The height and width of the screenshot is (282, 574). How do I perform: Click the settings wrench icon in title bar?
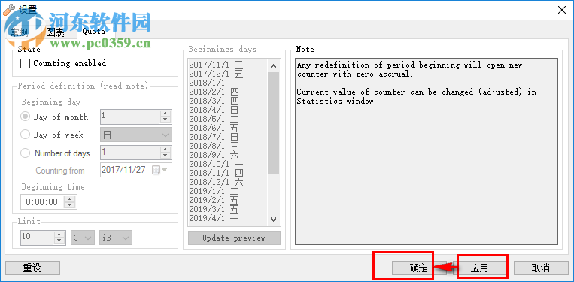click(x=8, y=9)
